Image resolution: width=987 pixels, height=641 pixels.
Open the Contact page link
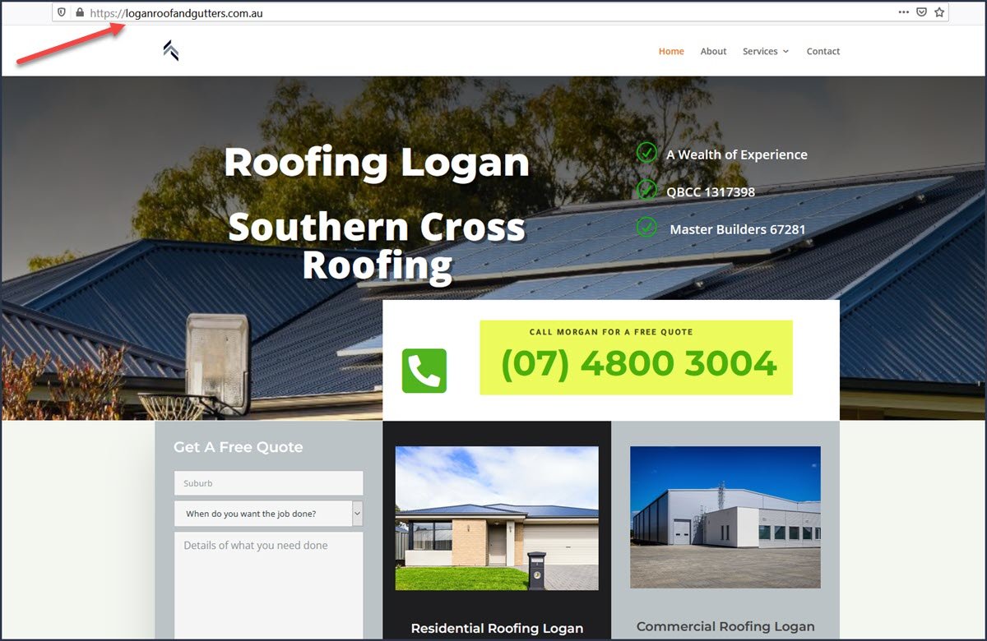pos(823,51)
